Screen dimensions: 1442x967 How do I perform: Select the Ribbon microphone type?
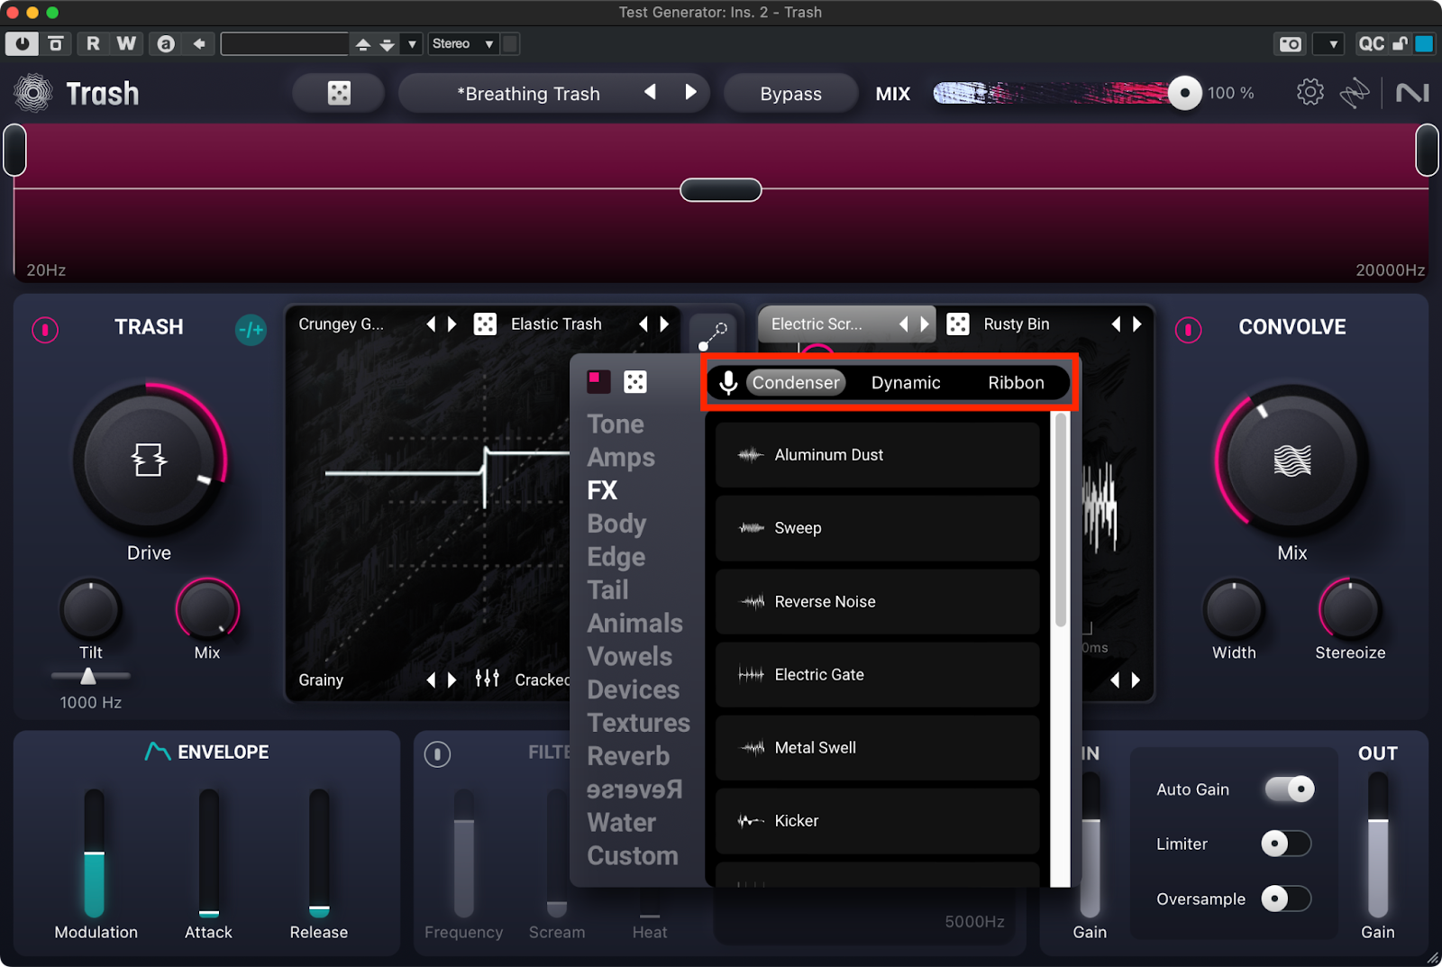[x=1016, y=382]
